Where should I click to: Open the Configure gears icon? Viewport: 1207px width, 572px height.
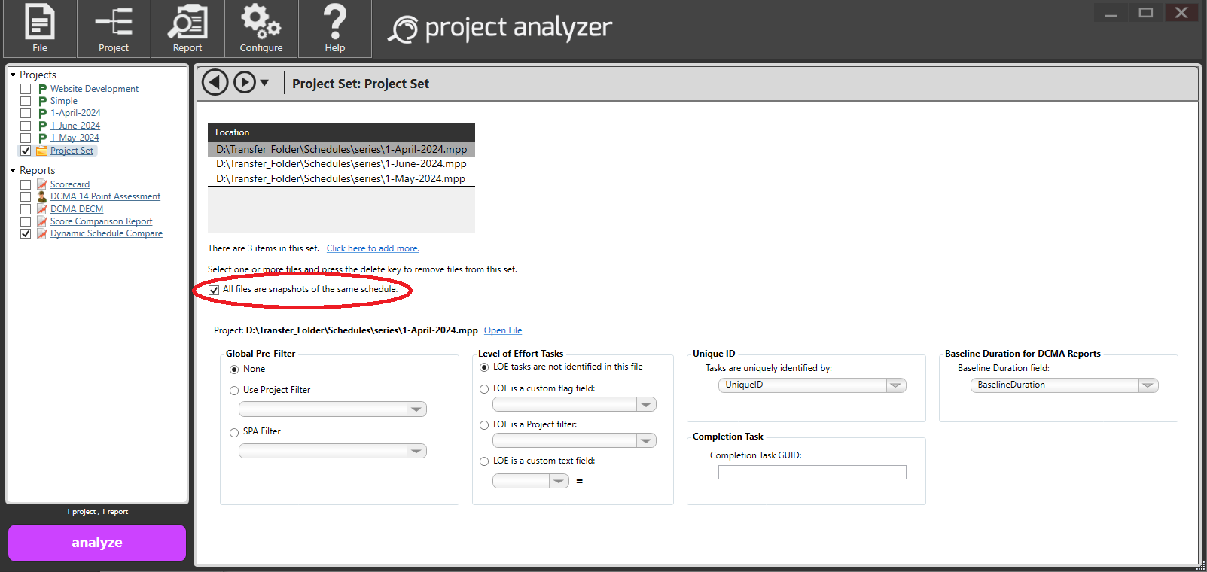tap(261, 23)
